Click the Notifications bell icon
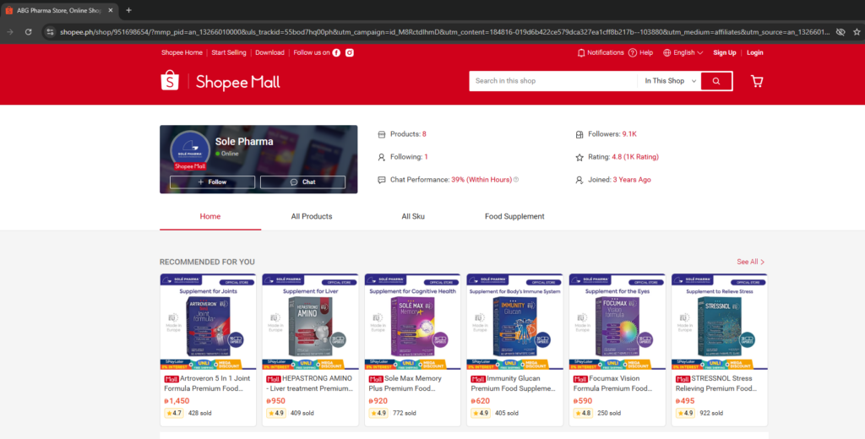The width and height of the screenshot is (865, 439). tap(581, 52)
